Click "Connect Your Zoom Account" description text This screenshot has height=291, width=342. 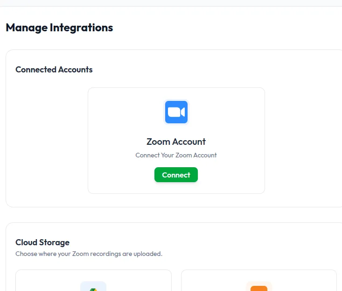click(x=176, y=155)
